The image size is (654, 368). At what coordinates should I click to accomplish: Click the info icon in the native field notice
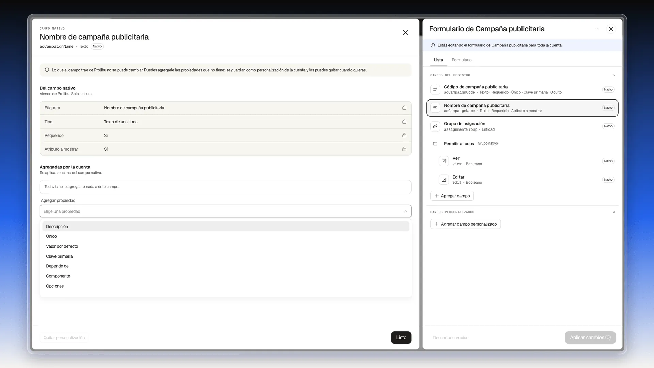(47, 70)
